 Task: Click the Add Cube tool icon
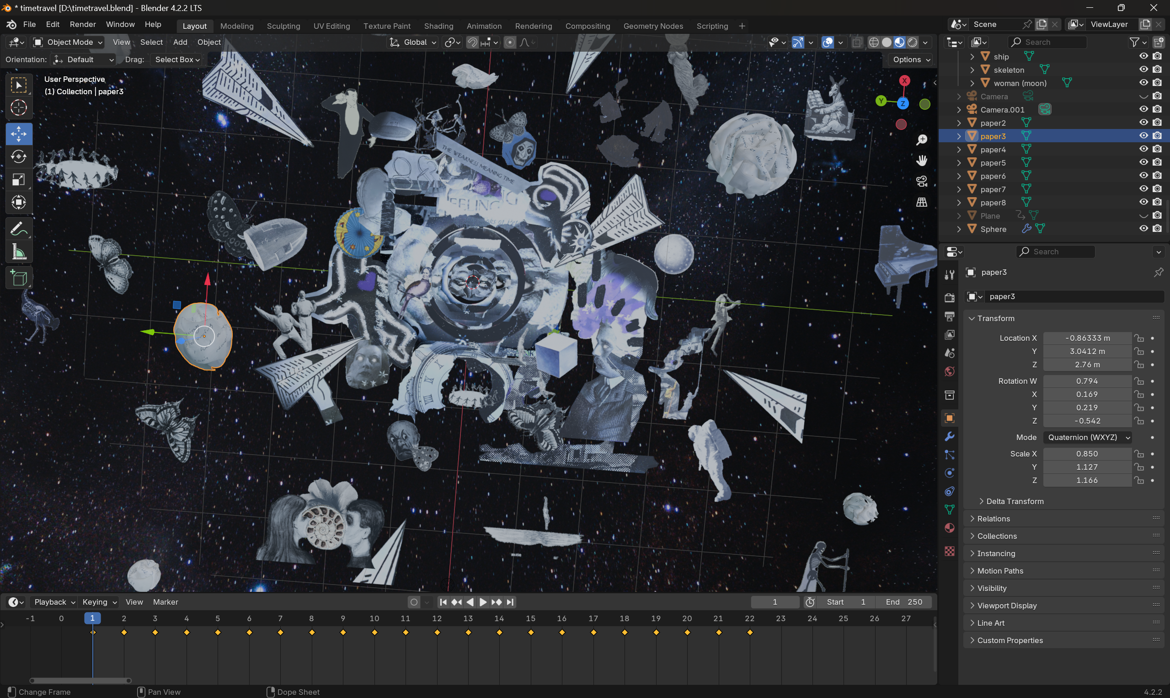coord(19,279)
